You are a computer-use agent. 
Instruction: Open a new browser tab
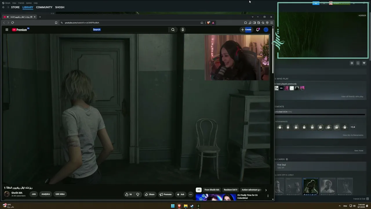coord(40,17)
